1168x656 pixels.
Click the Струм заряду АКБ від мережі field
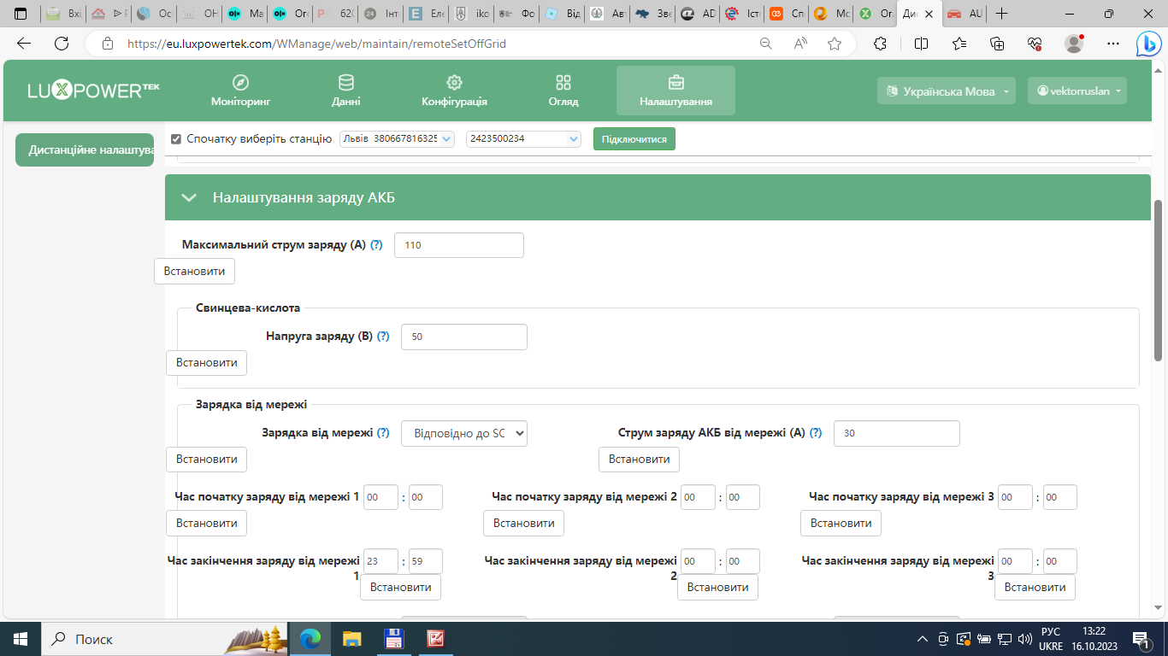point(897,433)
